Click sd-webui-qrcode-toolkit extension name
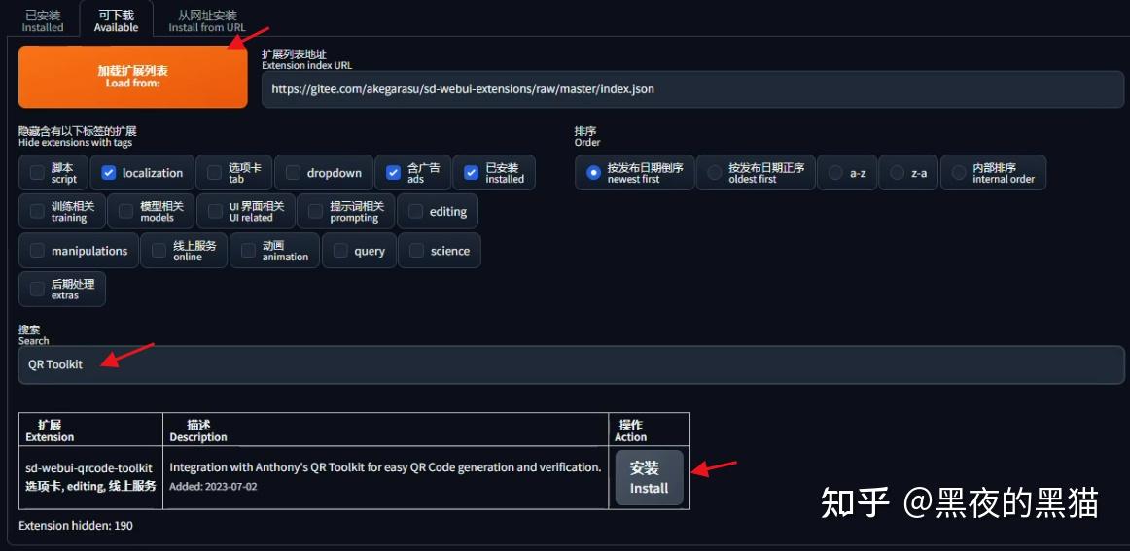This screenshot has width=1130, height=551. coord(89,468)
